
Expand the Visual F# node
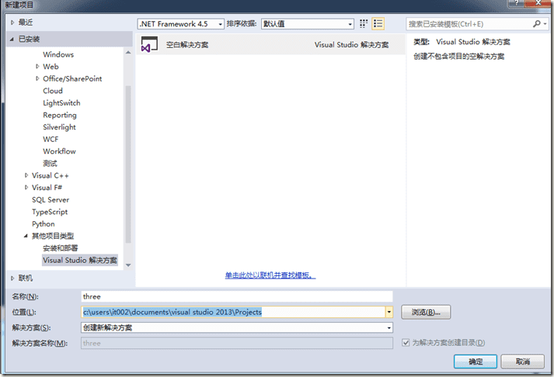[26, 187]
